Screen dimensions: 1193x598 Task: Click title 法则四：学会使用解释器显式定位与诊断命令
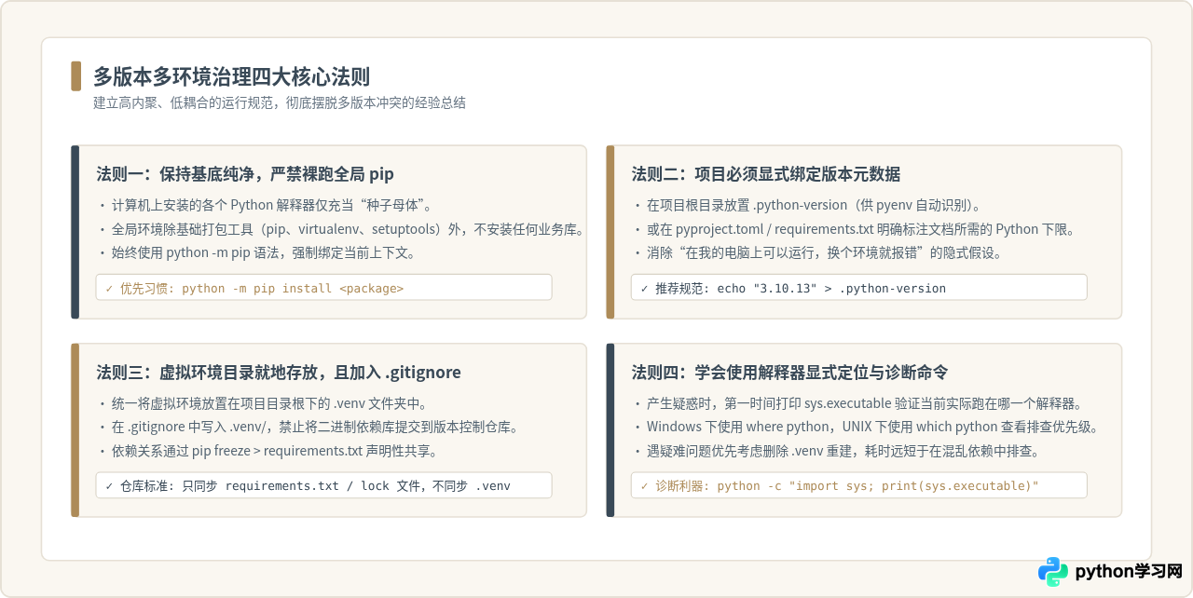[790, 373]
